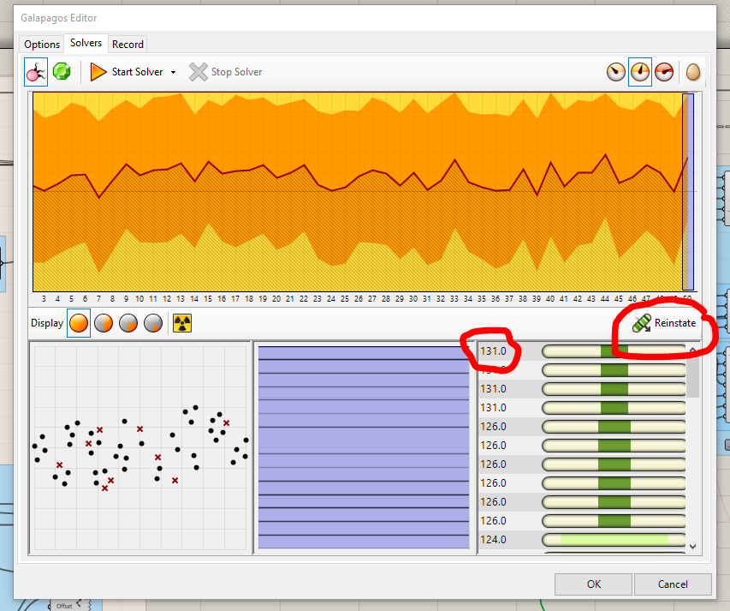
Task: Select the Evolutionary Solver icon
Action: coord(35,72)
